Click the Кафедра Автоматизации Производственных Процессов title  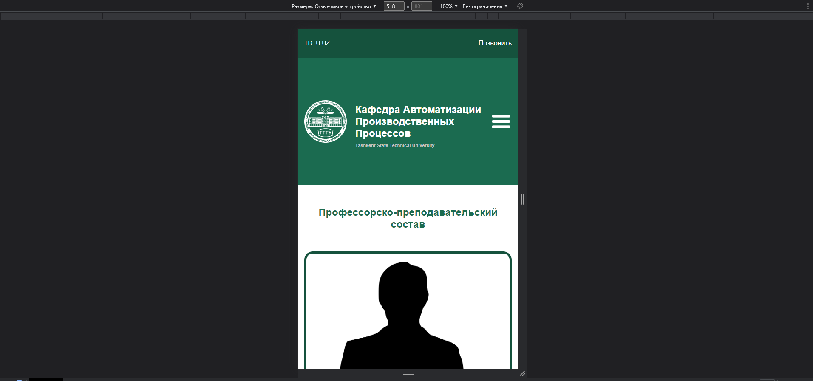tap(418, 121)
